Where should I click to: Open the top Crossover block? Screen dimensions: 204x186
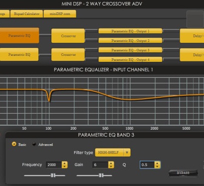(68, 36)
